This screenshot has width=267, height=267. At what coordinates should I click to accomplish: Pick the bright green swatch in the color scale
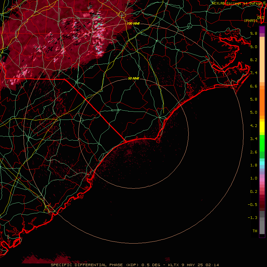tap(262, 143)
